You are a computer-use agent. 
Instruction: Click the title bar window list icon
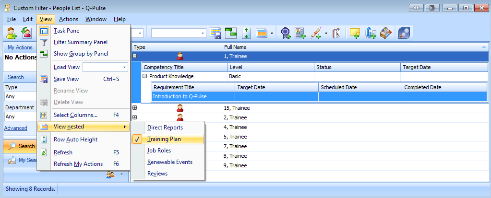(x=432, y=8)
